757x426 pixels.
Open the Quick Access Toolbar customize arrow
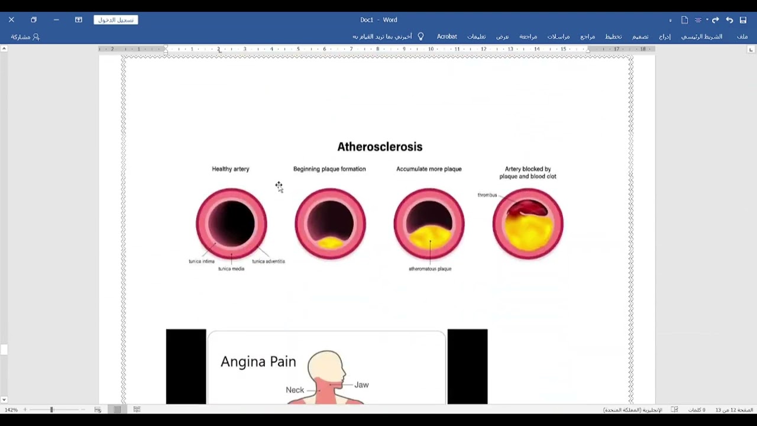click(x=670, y=21)
